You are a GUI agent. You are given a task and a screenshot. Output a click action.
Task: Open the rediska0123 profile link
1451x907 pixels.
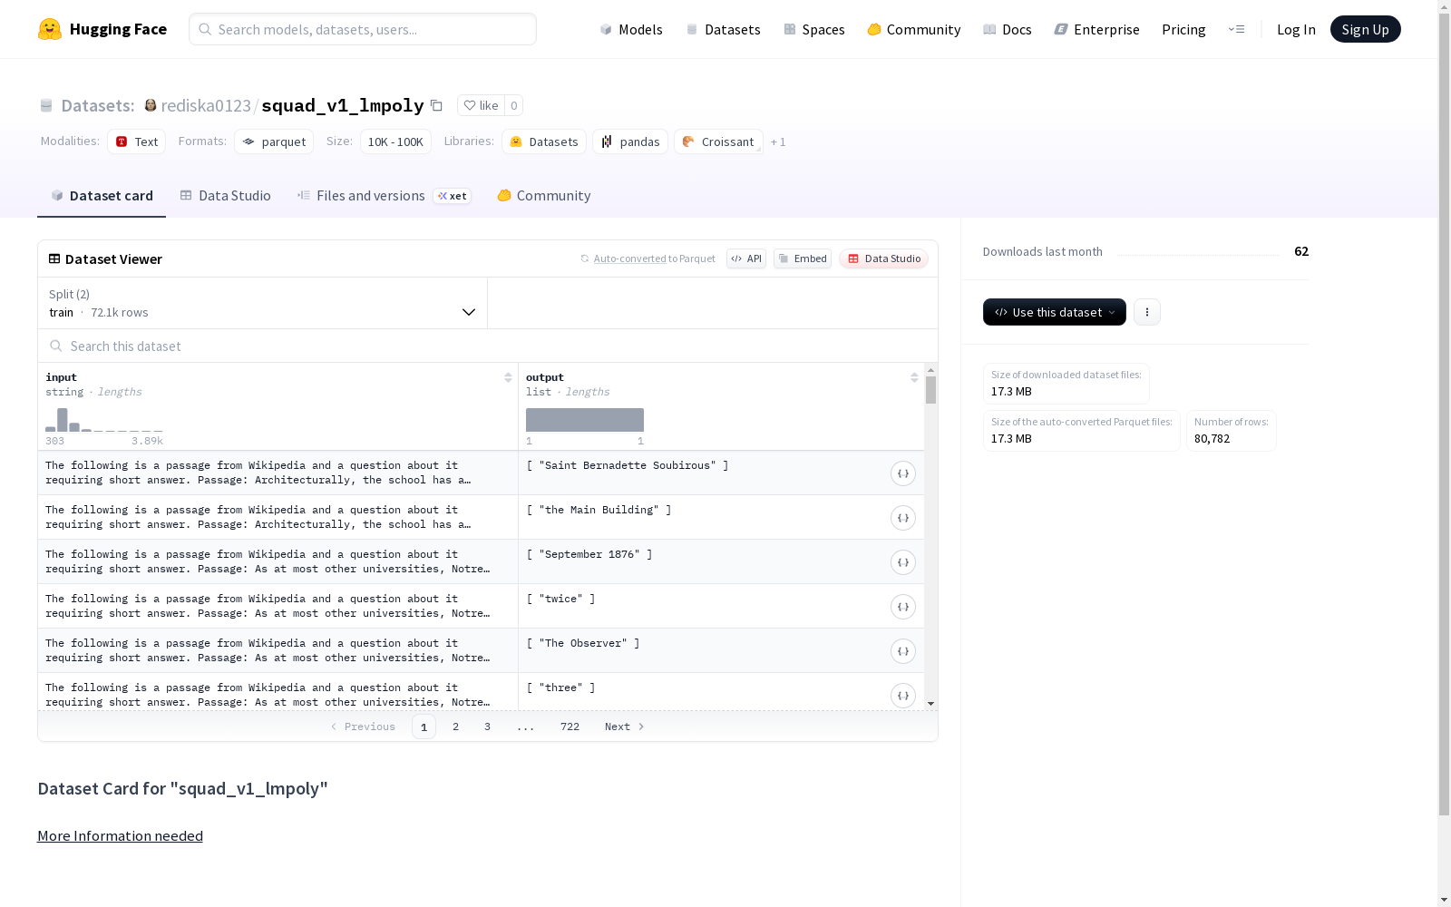pyautogui.click(x=206, y=105)
